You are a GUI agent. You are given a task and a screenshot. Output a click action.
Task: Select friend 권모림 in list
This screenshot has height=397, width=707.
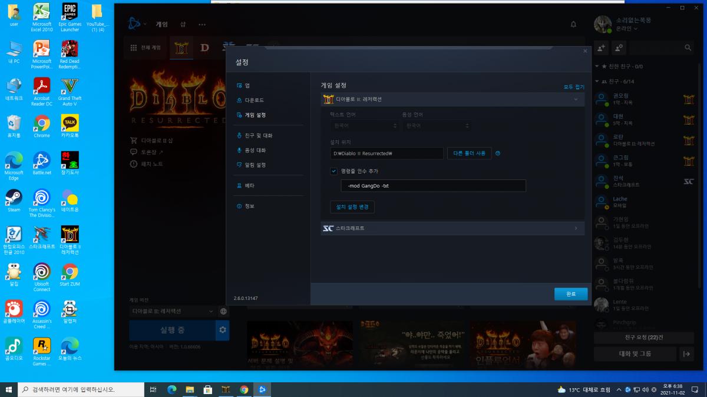(645, 99)
